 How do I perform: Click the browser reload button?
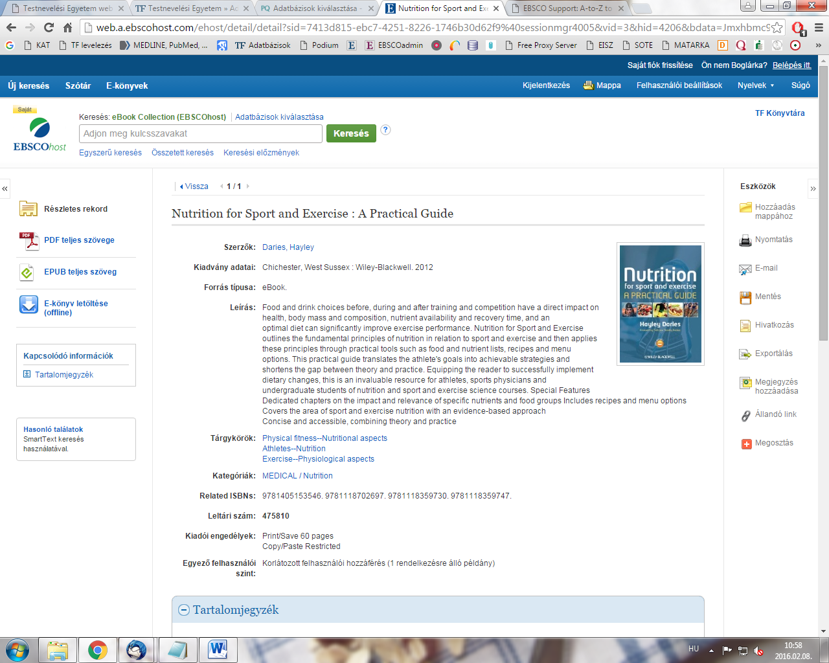coord(49,27)
